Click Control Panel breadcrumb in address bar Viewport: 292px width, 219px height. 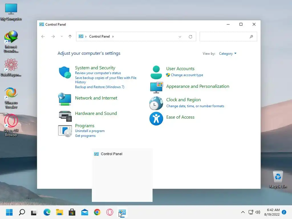(x=100, y=36)
